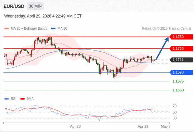The image size is (194, 132).
Task: Click the Apr 29 date axis label
Action: point(143,127)
